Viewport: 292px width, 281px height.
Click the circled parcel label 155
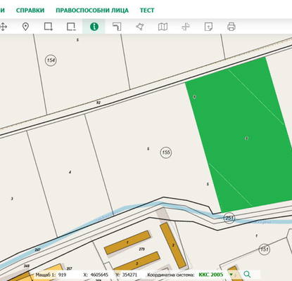click(x=166, y=152)
